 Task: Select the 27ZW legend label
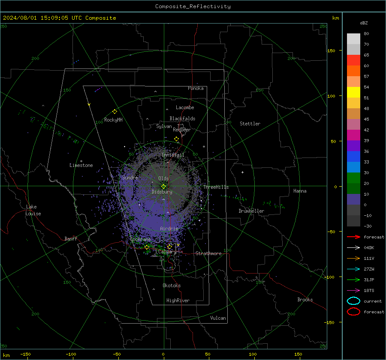pos(369,269)
